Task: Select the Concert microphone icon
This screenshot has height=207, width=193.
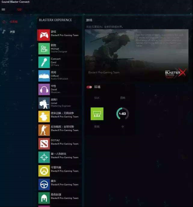Action: tap(44, 62)
